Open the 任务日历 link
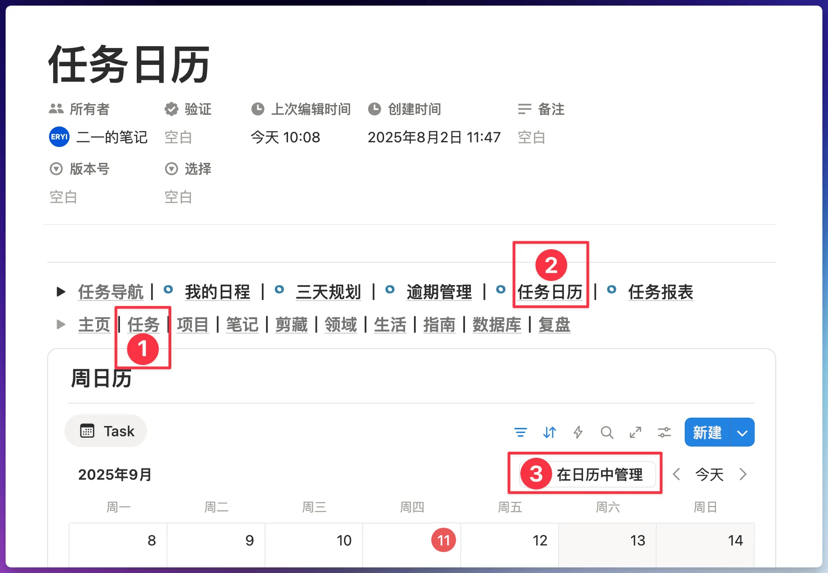The height and width of the screenshot is (573, 828). click(x=550, y=292)
